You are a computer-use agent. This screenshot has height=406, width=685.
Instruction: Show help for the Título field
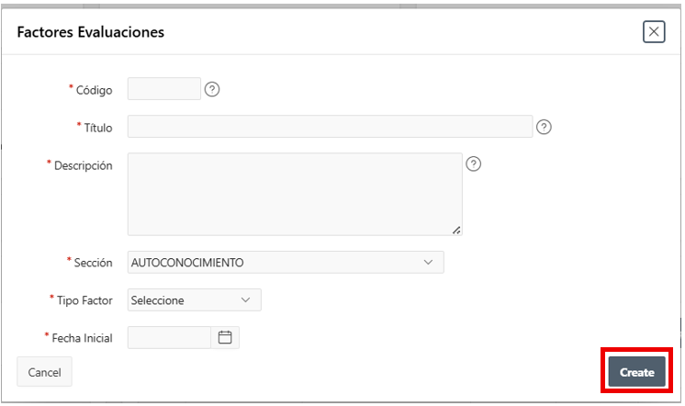click(x=544, y=127)
